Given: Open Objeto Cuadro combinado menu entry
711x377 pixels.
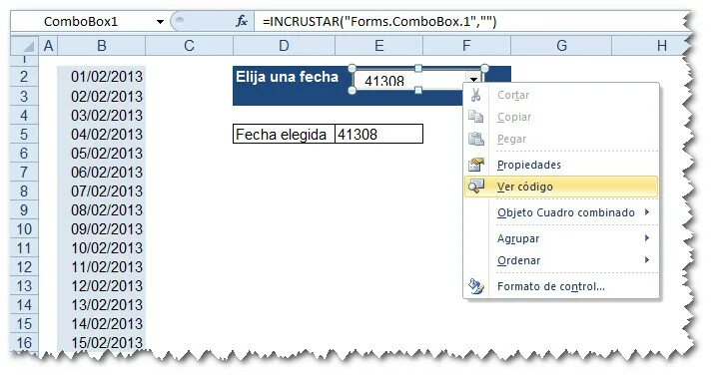Looking at the screenshot, I should click(561, 212).
